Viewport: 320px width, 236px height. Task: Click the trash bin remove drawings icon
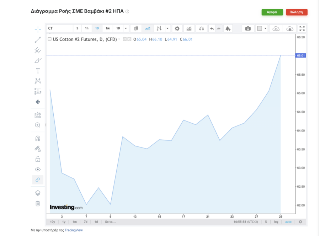(x=38, y=204)
